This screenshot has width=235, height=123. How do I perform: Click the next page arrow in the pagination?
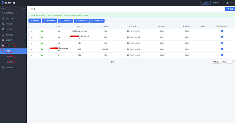click(x=126, y=62)
